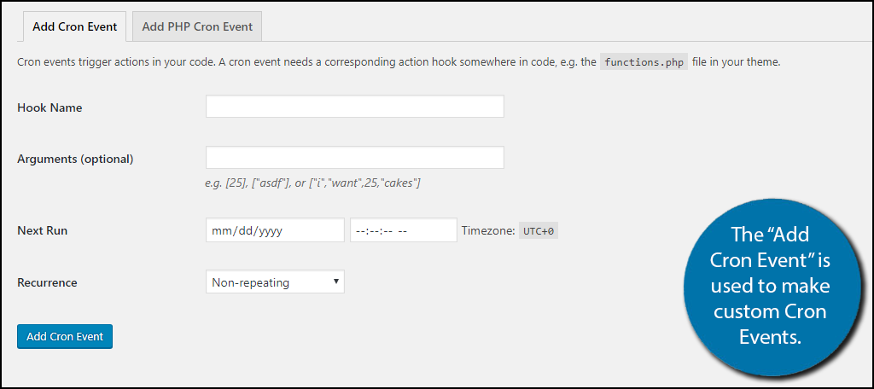The image size is (874, 389).
Task: Select the Add Cron Event tab
Action: click(75, 26)
